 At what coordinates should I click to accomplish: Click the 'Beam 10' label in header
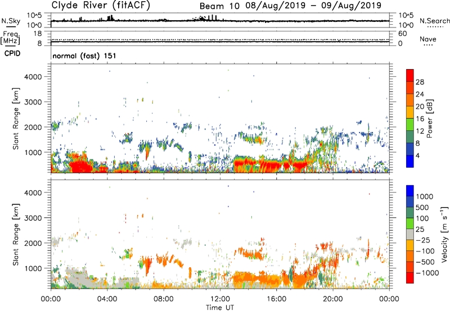coord(219,6)
